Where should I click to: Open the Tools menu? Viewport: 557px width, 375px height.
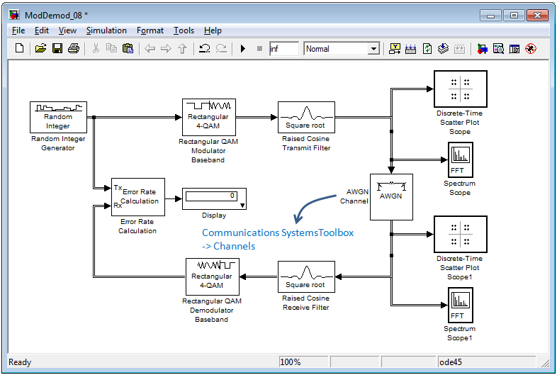point(184,30)
